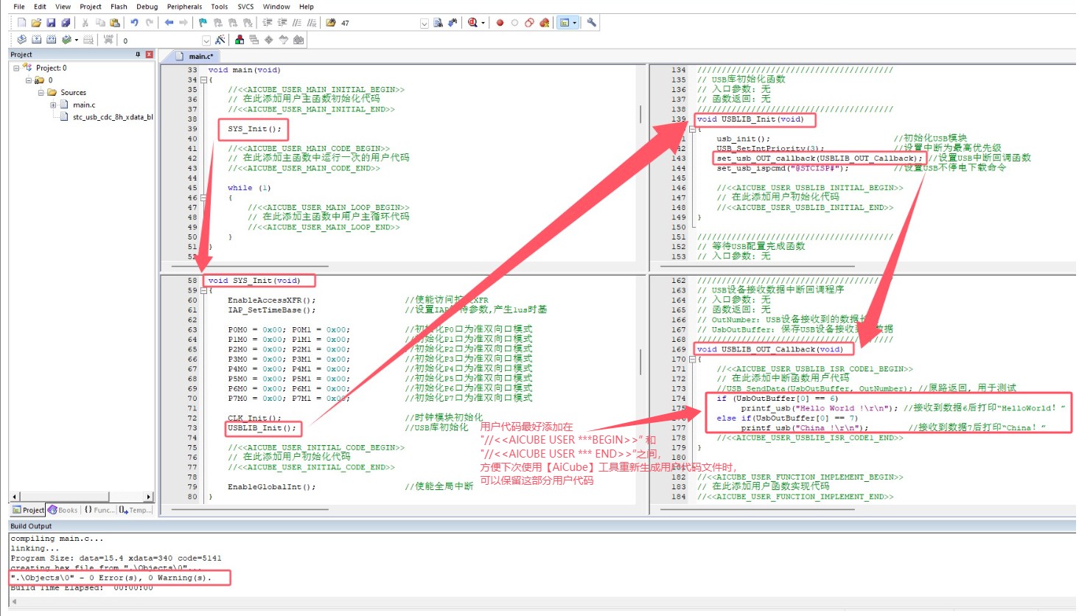
Task: Switch to the Books panel tab
Action: click(x=63, y=510)
